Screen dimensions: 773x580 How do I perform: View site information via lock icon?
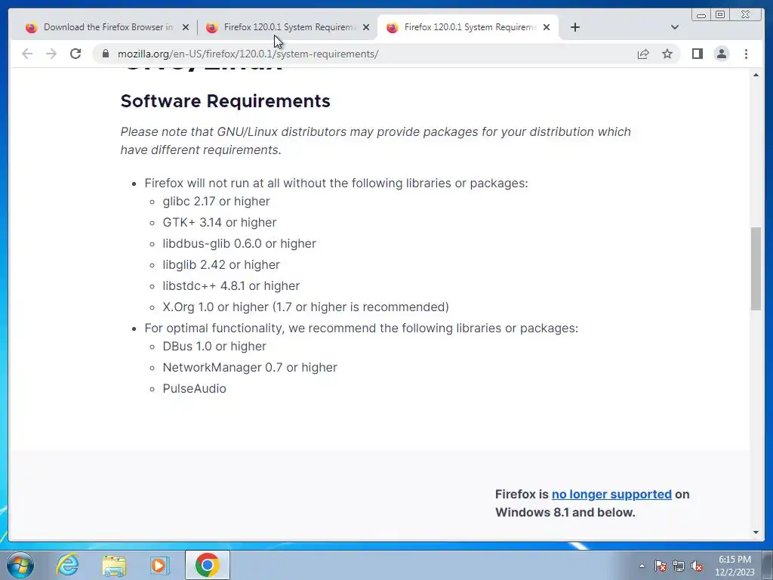click(106, 54)
